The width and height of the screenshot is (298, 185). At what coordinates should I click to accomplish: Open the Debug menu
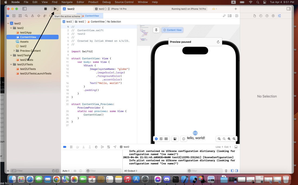(x=106, y=2)
